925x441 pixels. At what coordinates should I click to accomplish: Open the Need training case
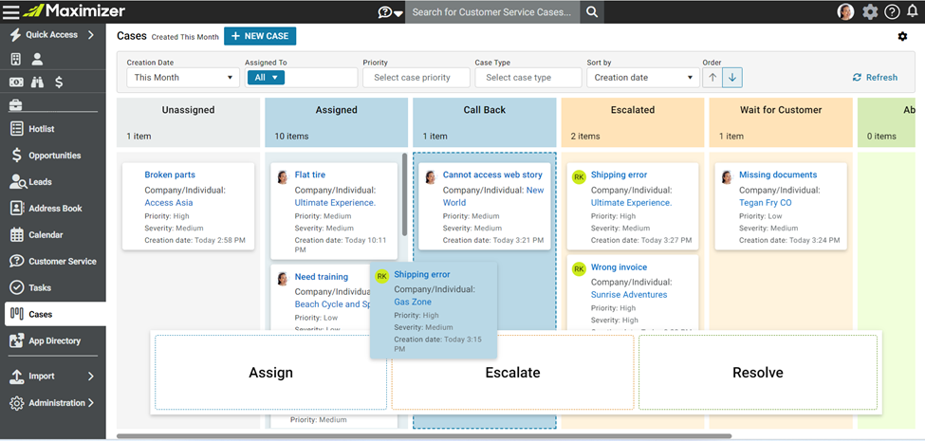pyautogui.click(x=322, y=277)
